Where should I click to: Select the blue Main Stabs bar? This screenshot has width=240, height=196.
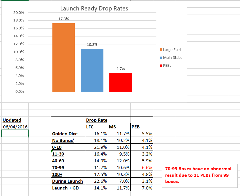tap(92, 70)
